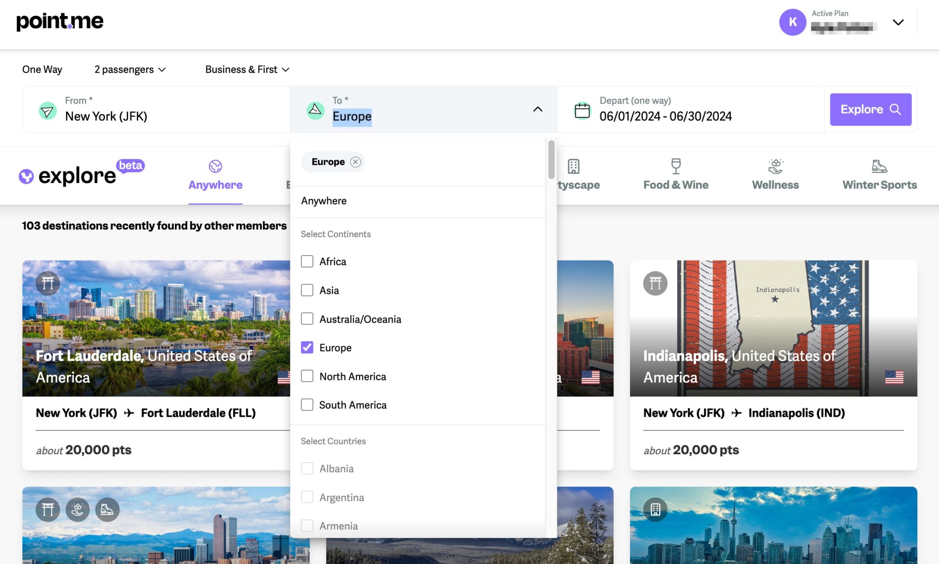The image size is (939, 564).
Task: Click the torii gate icon on the Fort Lauderdale card
Action: (47, 283)
